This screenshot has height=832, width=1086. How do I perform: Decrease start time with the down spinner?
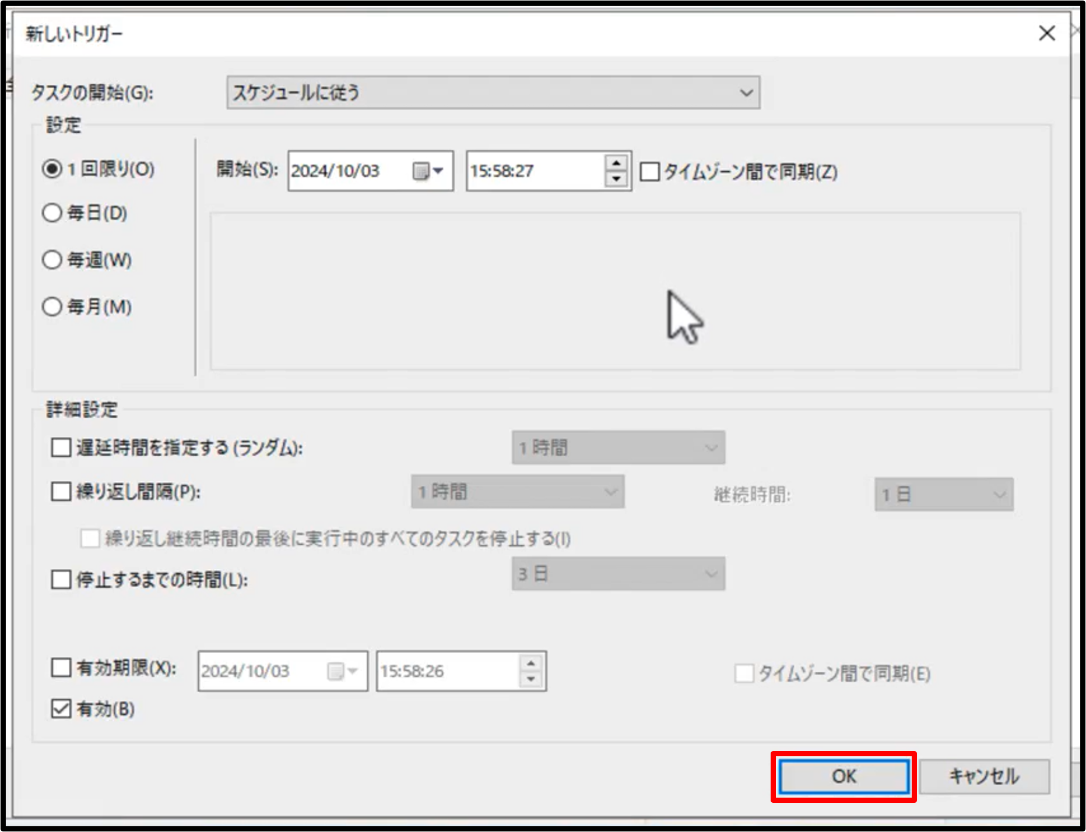coord(616,179)
